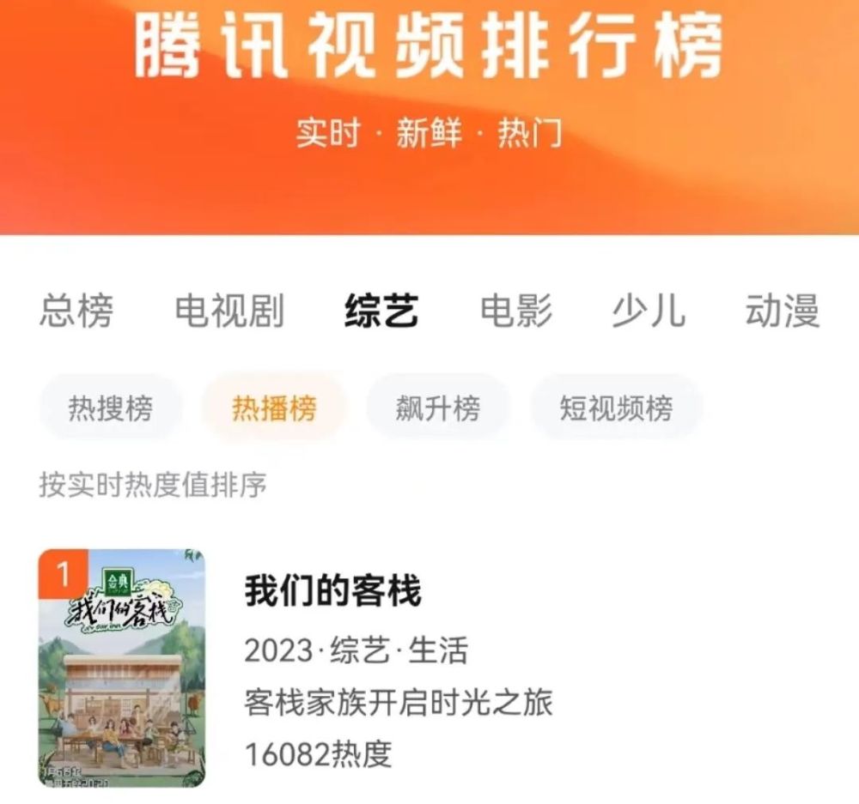Open the 电视剧 ranking tab
This screenshot has height=804, width=859.
pyautogui.click(x=229, y=311)
